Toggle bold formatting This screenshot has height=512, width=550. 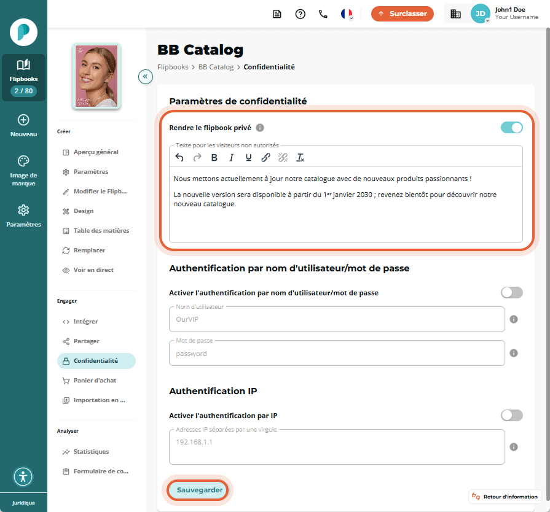click(214, 158)
